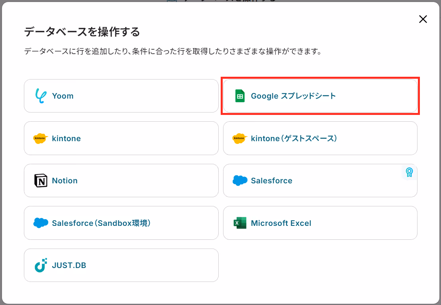441x305 pixels.
Task: Click the Notion logo icon
Action: coord(41,181)
